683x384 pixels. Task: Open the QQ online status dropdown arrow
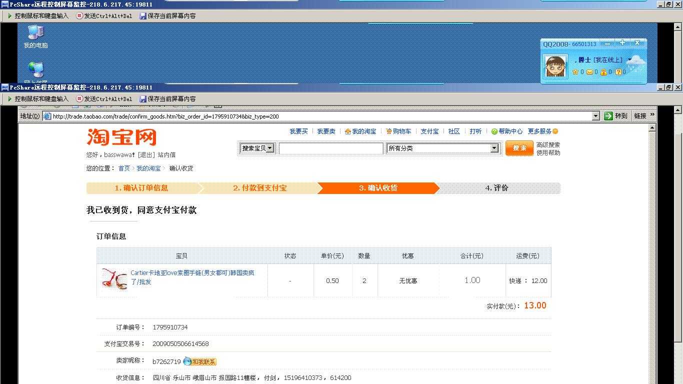(629, 60)
